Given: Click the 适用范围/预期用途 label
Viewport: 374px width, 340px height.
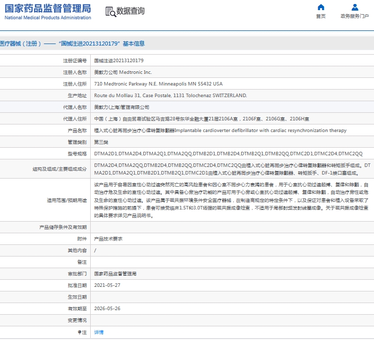Looking at the screenshot, I should tap(67, 200).
